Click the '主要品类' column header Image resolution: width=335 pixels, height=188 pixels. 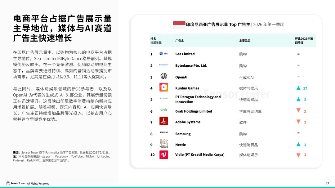point(245,41)
